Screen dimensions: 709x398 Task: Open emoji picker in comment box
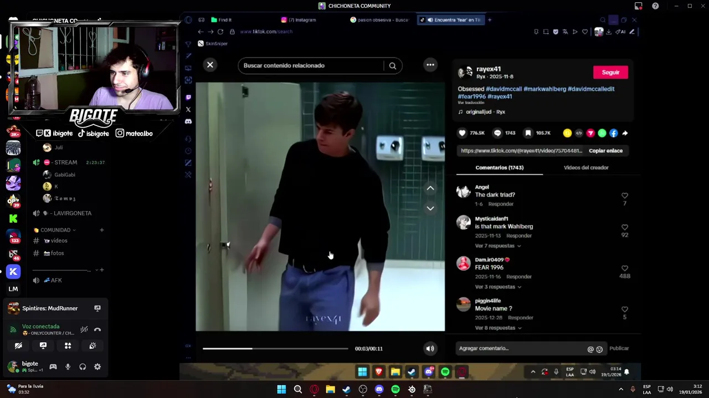click(599, 349)
